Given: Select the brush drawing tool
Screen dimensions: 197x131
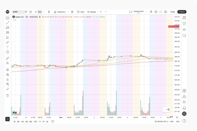Looking at the screenshot, I should click(8, 42).
